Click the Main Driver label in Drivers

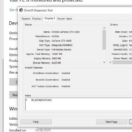(x=121, y=32)
